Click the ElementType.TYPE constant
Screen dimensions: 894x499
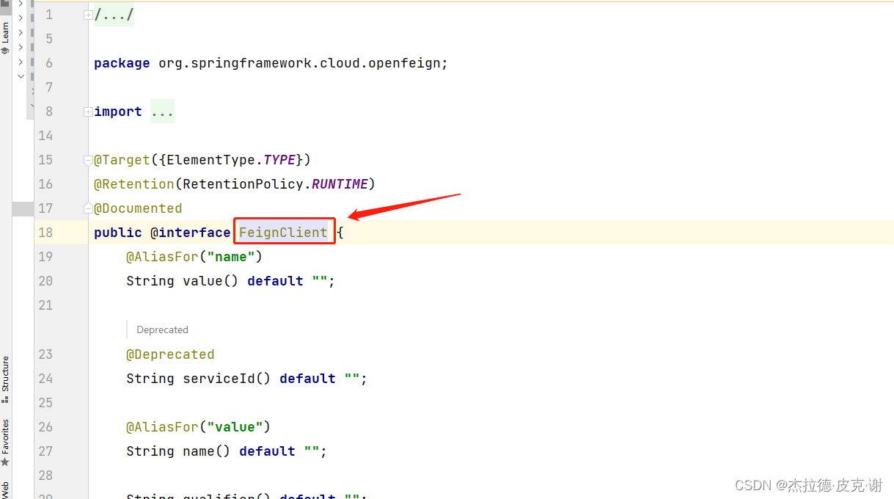click(279, 160)
